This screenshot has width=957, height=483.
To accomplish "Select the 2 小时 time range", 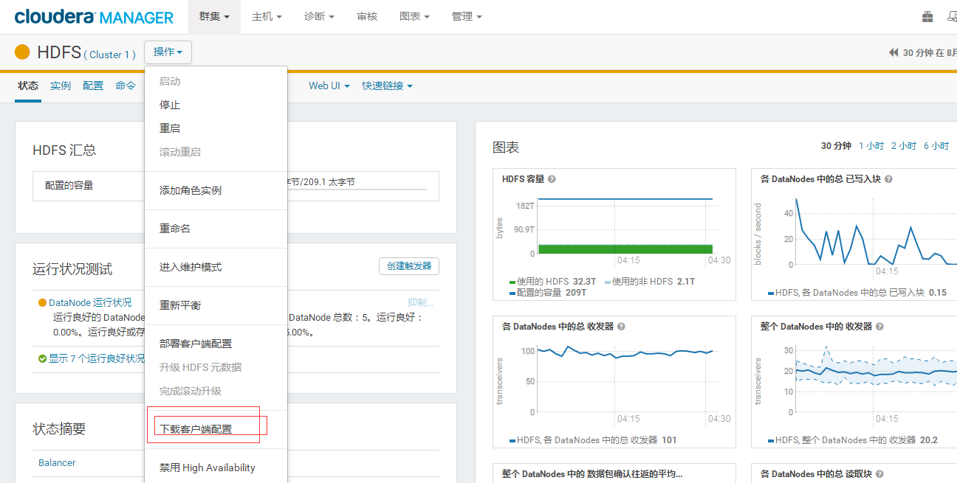I will click(x=904, y=146).
